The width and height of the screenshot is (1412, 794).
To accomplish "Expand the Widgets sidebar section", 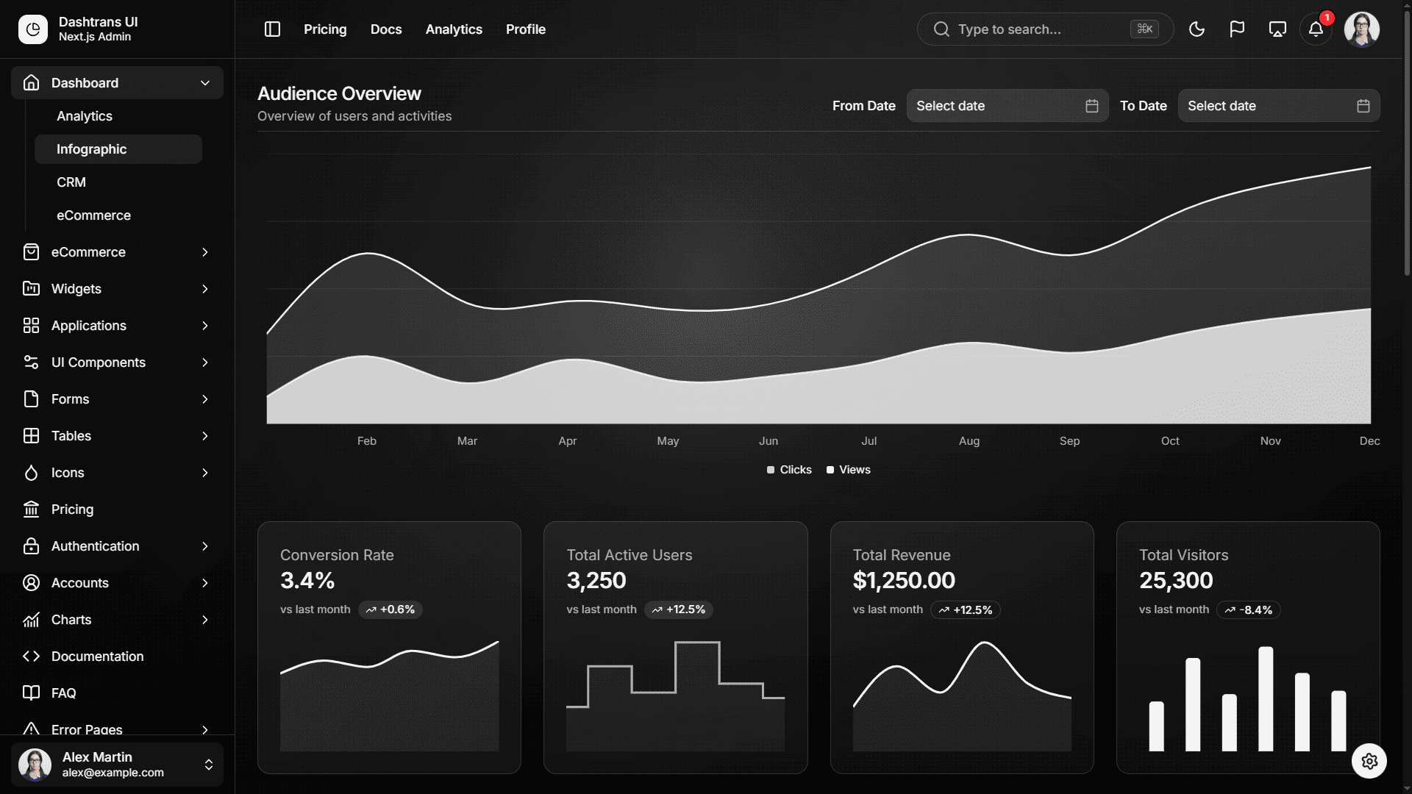I will [x=117, y=289].
